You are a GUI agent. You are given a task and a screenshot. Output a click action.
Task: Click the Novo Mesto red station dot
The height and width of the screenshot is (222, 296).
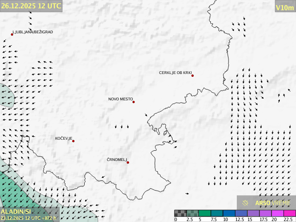point(134,102)
